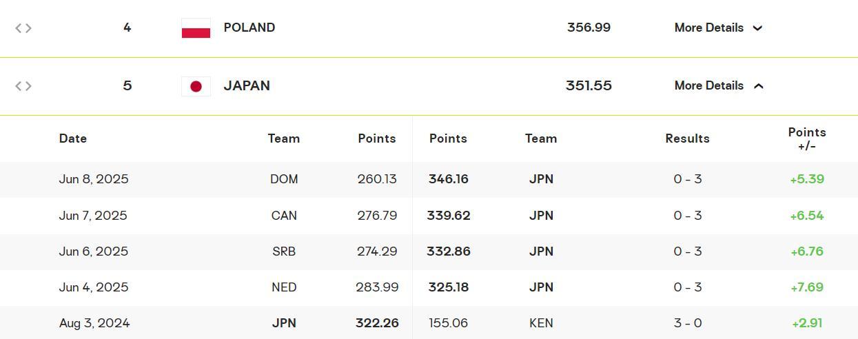
Task: Click the DOM team abbreviation
Action: 284,179
